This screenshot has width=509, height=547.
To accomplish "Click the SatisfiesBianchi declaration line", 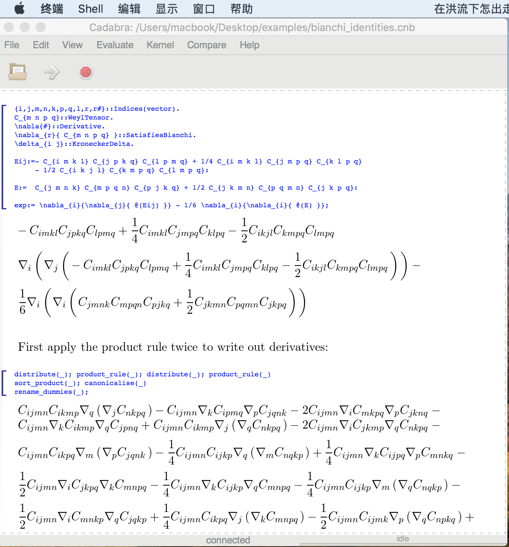I will tap(105, 135).
